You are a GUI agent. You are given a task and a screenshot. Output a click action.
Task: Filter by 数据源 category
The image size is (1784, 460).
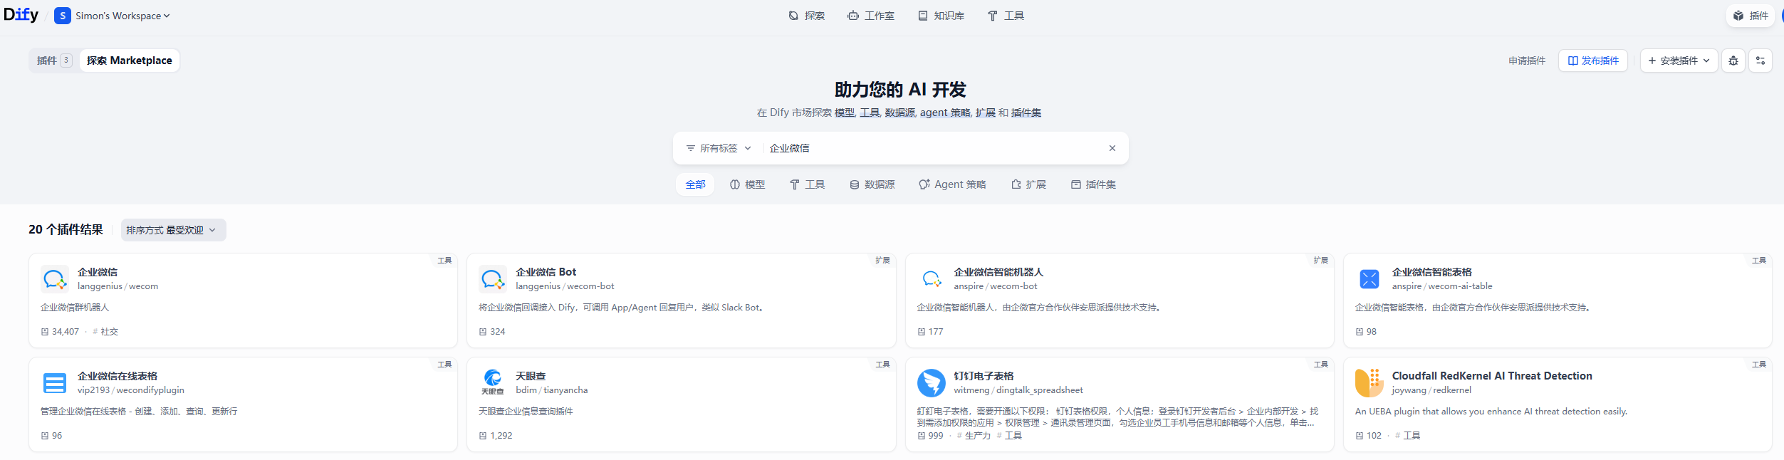click(x=872, y=184)
